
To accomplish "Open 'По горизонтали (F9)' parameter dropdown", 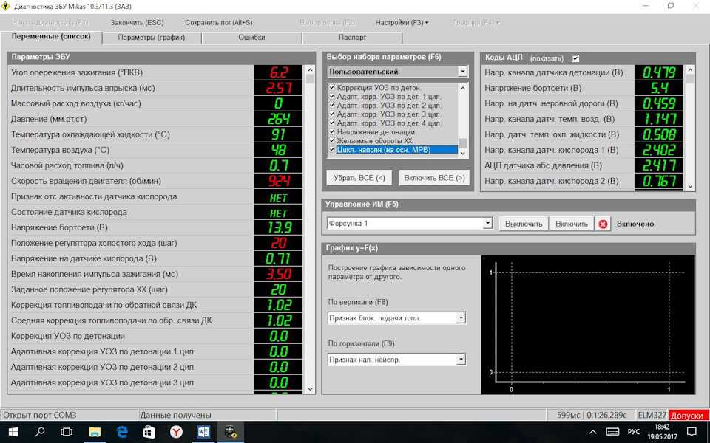I will point(461,360).
